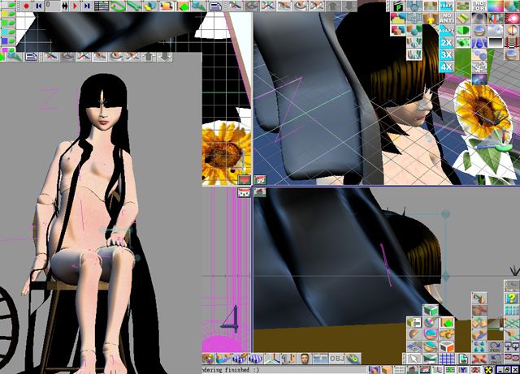Click the yellow question mark help icon
The height and width of the screenshot is (374, 520).
pyautogui.click(x=511, y=298)
